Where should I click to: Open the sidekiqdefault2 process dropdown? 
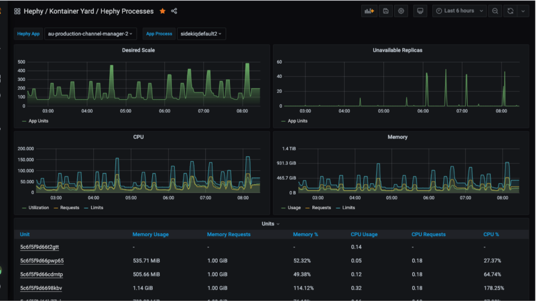201,34
